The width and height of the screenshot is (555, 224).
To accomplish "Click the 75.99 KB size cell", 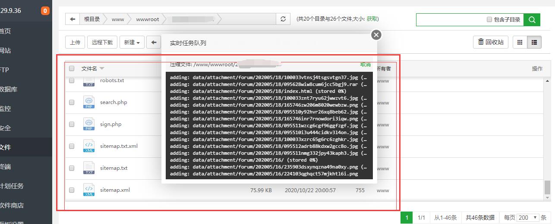I will pyautogui.click(x=261, y=190).
